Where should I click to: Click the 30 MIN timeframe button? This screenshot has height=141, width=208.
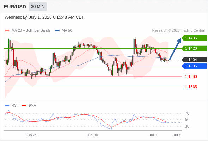tap(38, 7)
